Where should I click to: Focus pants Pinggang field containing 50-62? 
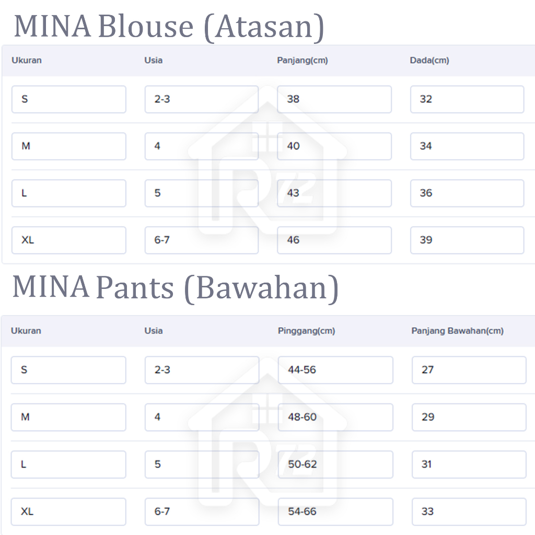pyautogui.click(x=335, y=464)
